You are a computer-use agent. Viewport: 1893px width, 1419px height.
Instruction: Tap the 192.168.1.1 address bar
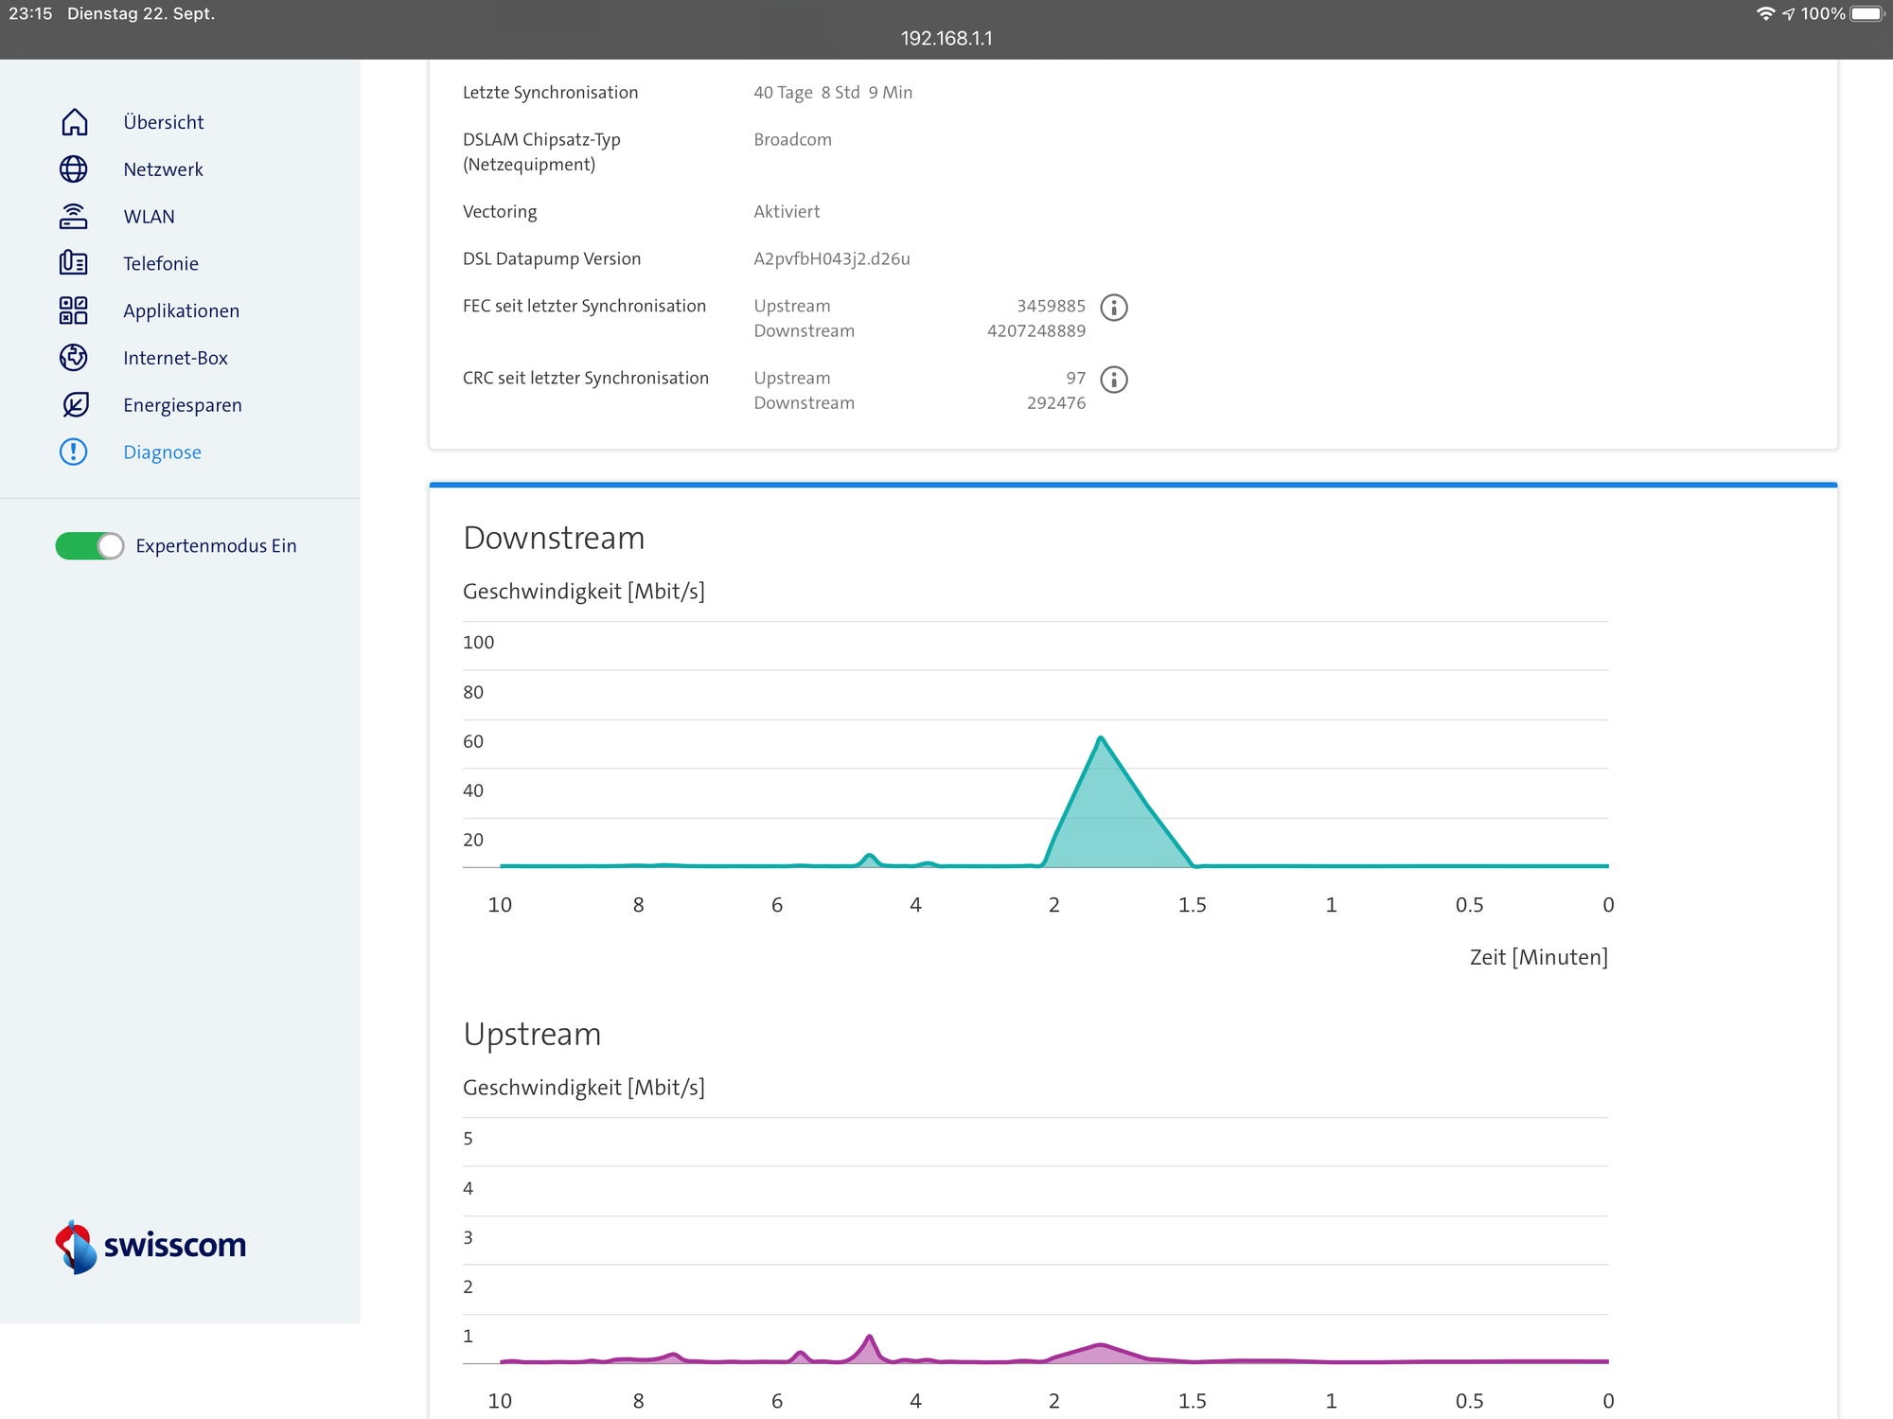tap(946, 39)
